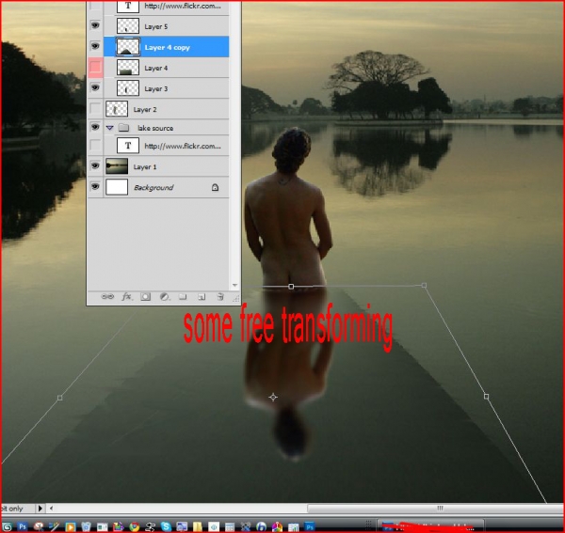The width and height of the screenshot is (565, 533).
Task: Click the right-middle transform handle
Action: (x=486, y=397)
